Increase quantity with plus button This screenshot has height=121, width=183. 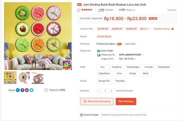111,91
